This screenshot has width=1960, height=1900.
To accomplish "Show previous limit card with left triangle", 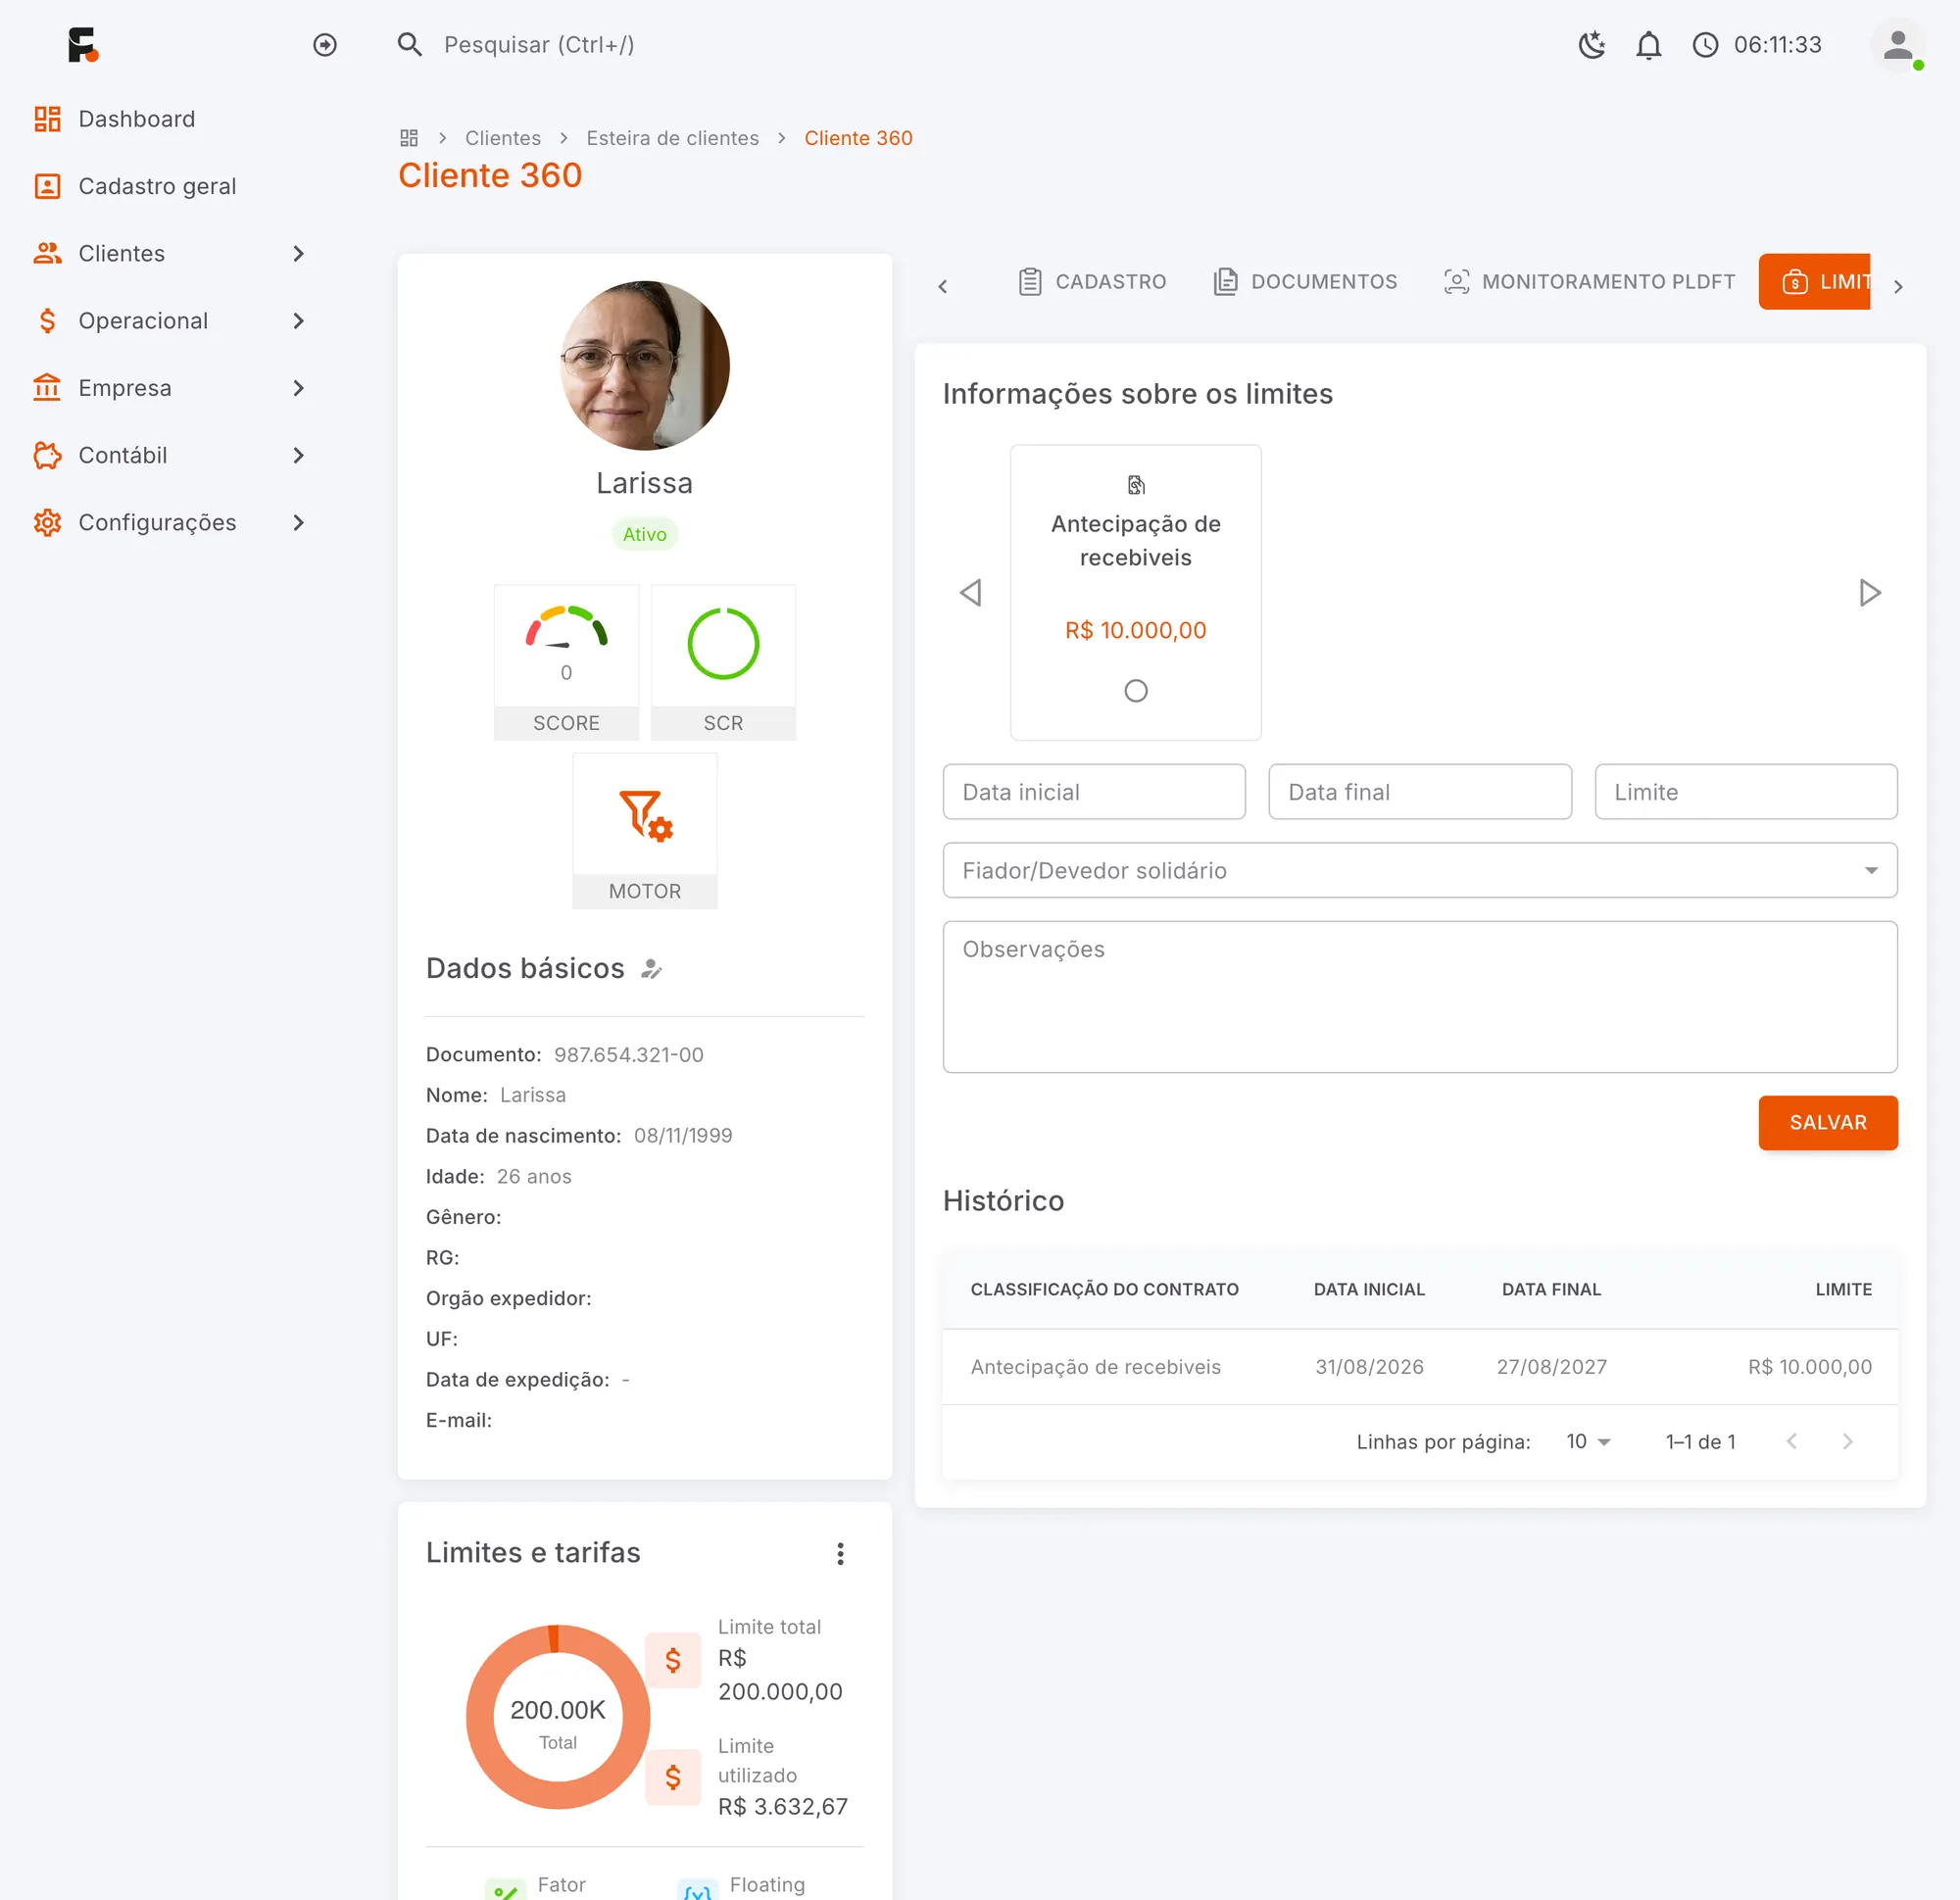I will (x=970, y=592).
